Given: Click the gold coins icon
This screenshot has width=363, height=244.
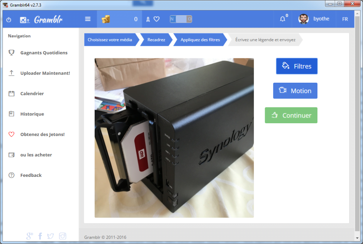Looking at the screenshot, I should tap(106, 19).
